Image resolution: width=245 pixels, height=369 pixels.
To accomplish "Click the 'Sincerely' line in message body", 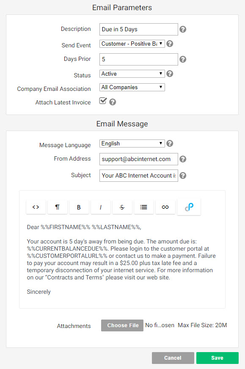I will (x=39, y=292).
